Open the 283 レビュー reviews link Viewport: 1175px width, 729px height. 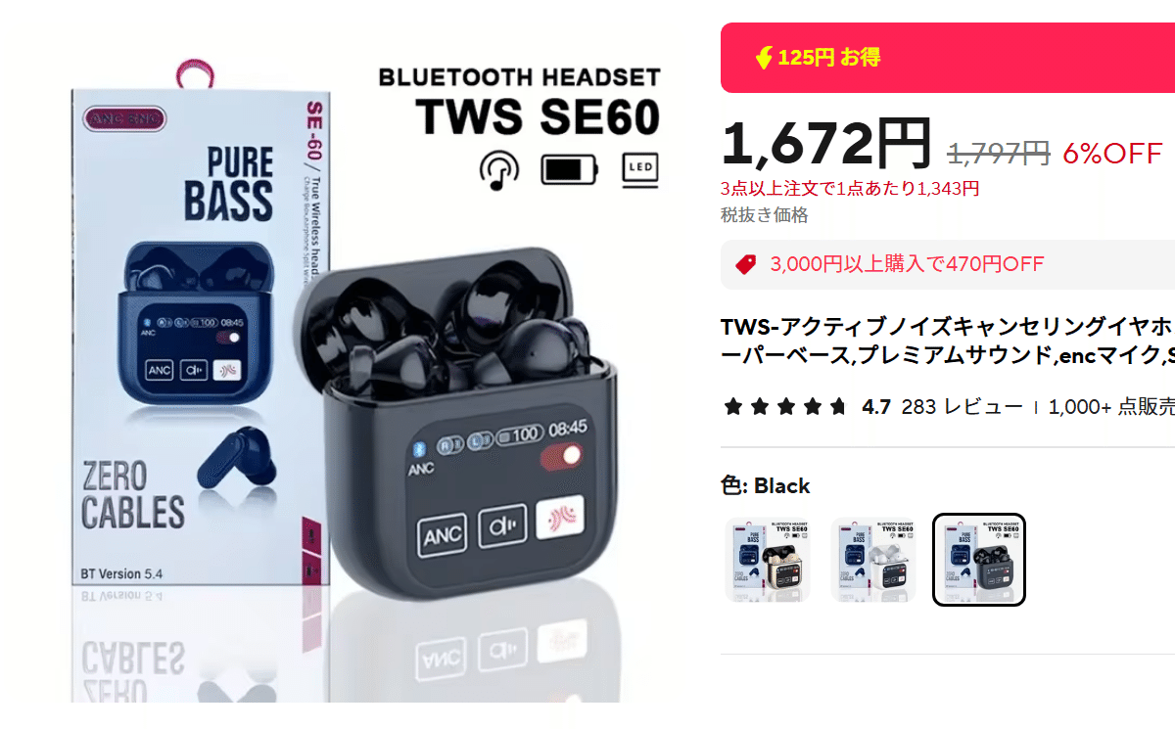click(962, 407)
